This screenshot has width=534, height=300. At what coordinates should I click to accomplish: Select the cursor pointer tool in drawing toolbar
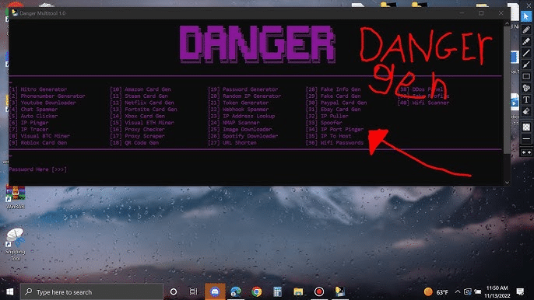pyautogui.click(x=526, y=16)
